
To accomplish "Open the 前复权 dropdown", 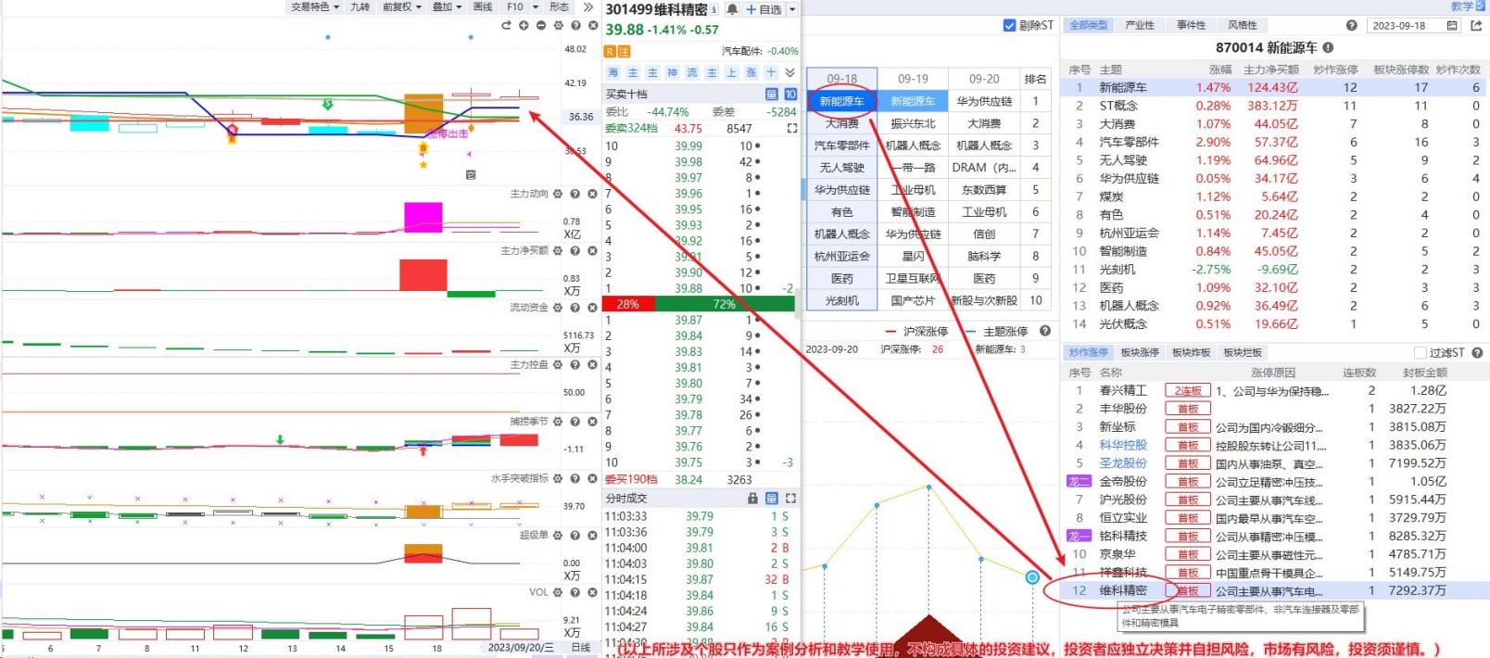I will 402,6.
